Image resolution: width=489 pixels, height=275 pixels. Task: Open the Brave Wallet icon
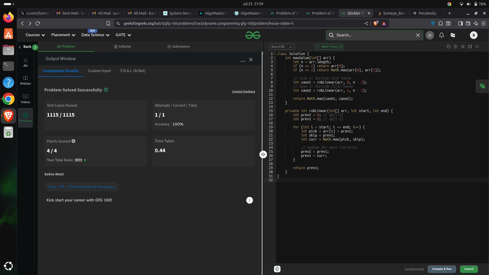pyautogui.click(x=468, y=24)
